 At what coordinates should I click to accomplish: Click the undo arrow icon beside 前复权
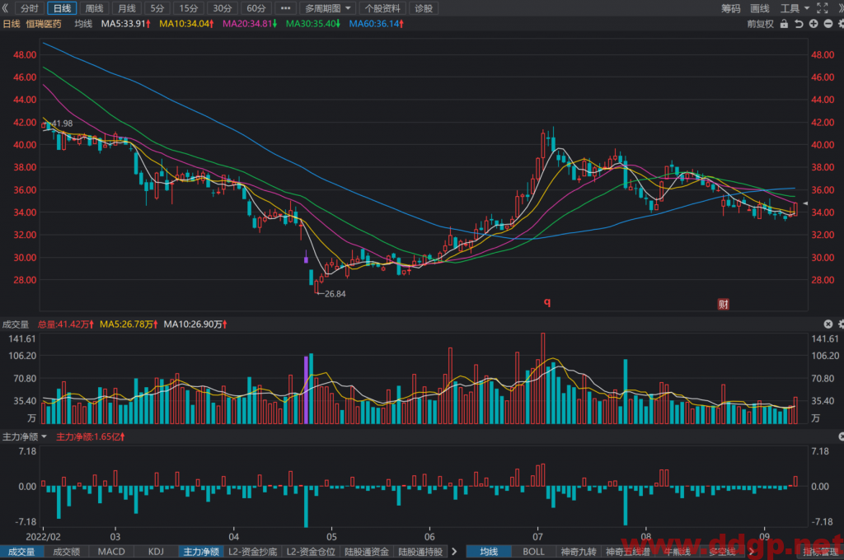click(799, 24)
